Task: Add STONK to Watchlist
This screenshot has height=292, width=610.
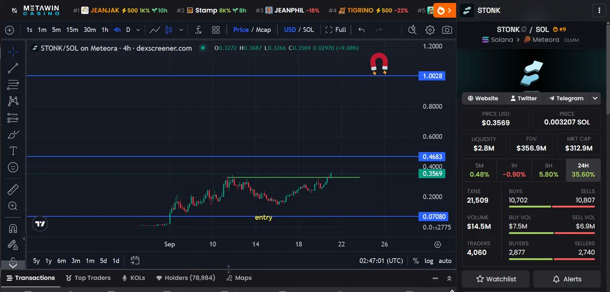Action: click(496, 279)
